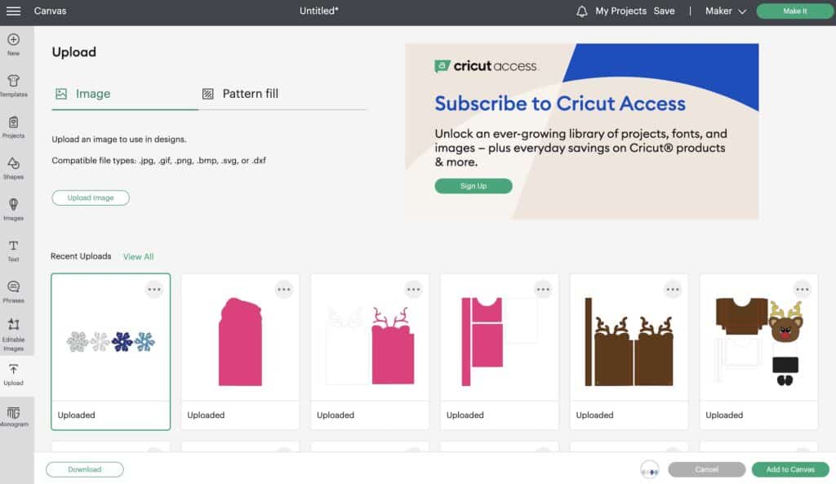Open the Images library
The height and width of the screenshot is (484, 836).
coord(13,210)
